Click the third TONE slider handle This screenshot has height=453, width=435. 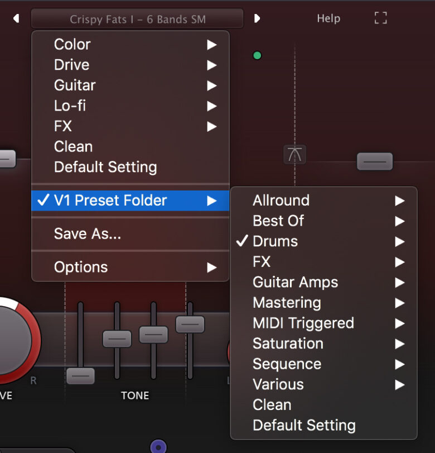(153, 335)
